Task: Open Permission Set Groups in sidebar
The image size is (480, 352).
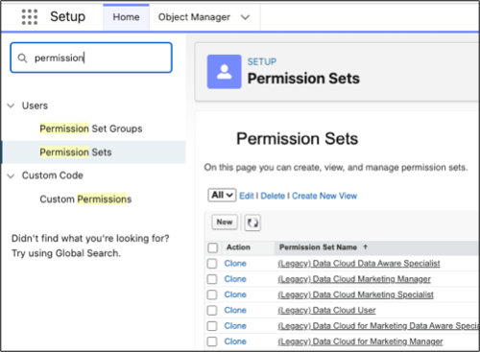Action: (91, 129)
